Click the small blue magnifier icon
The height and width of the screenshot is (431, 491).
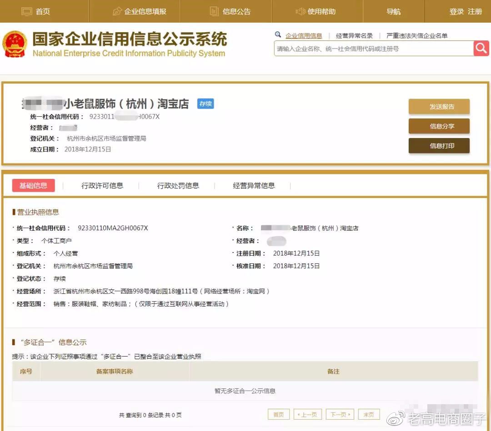pyautogui.click(x=278, y=35)
